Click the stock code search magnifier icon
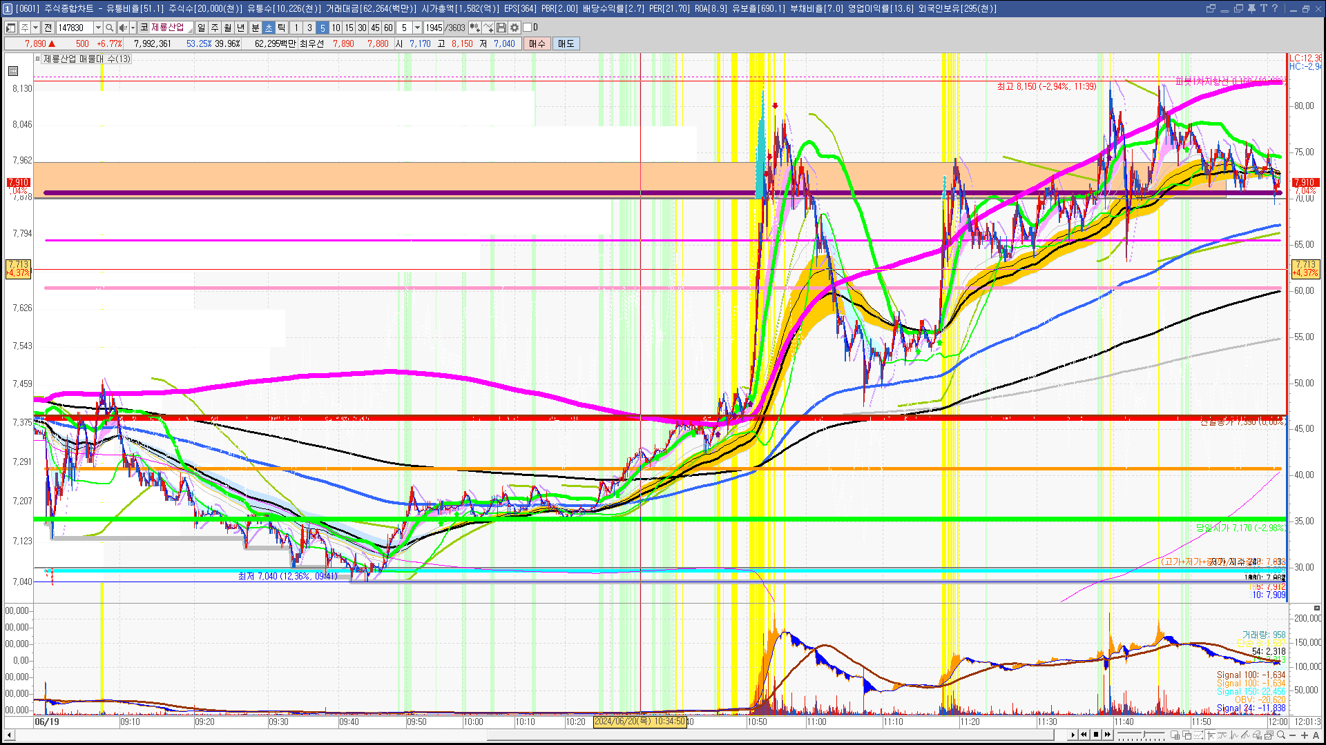The image size is (1326, 745). [109, 28]
